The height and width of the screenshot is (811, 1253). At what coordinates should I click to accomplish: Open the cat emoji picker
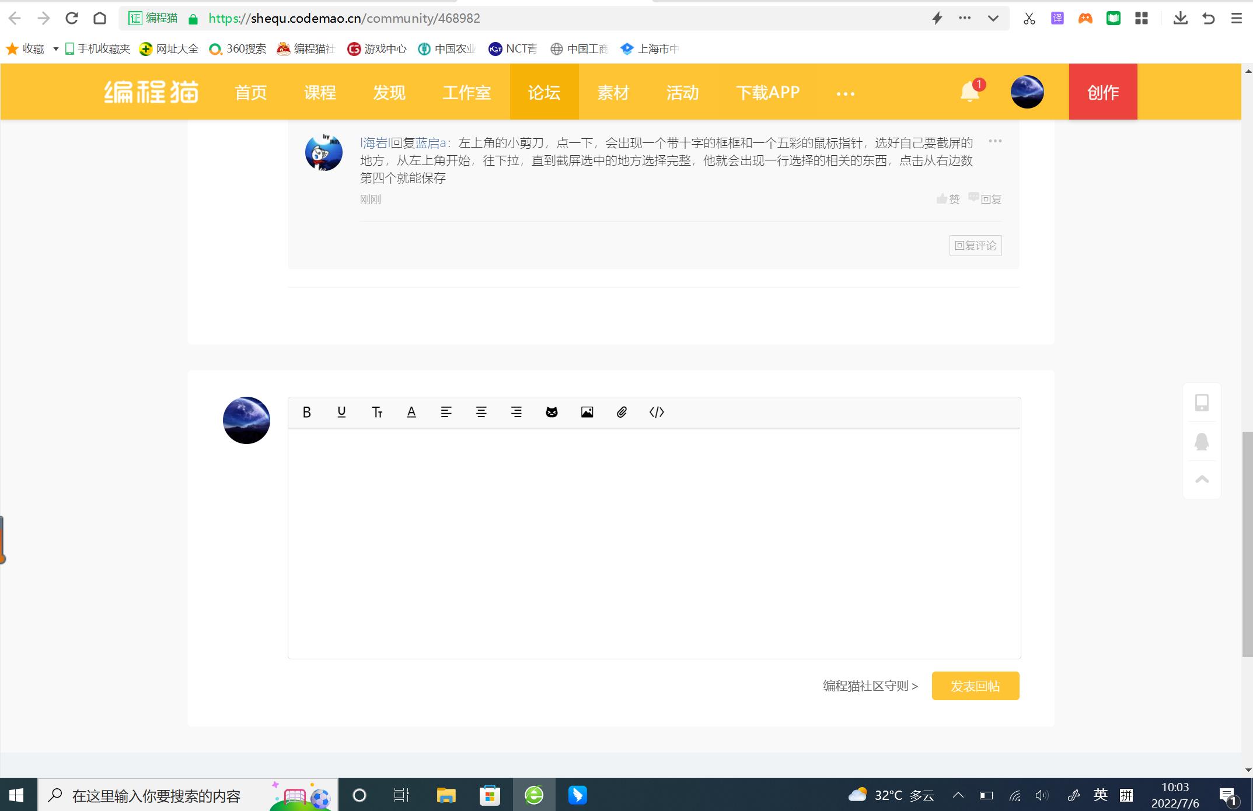coord(552,413)
